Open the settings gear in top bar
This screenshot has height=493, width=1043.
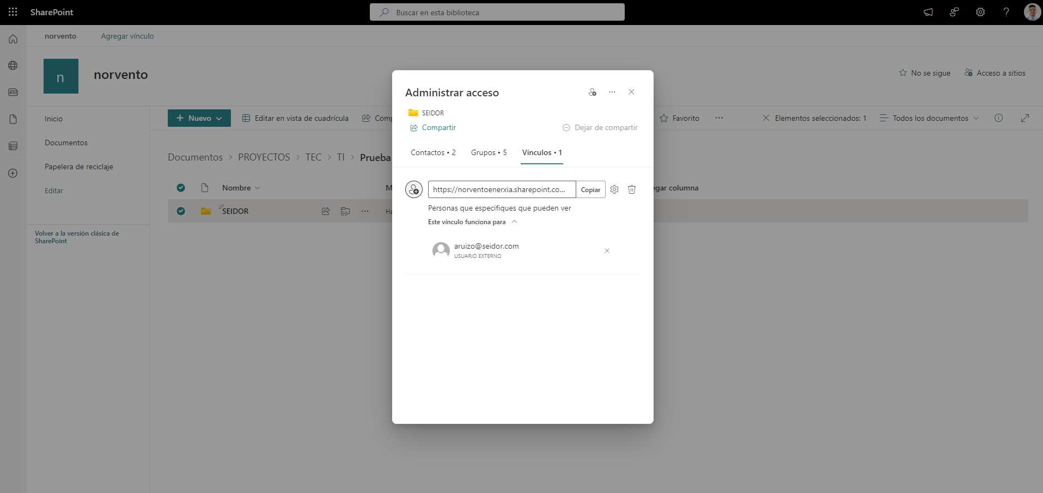point(980,12)
